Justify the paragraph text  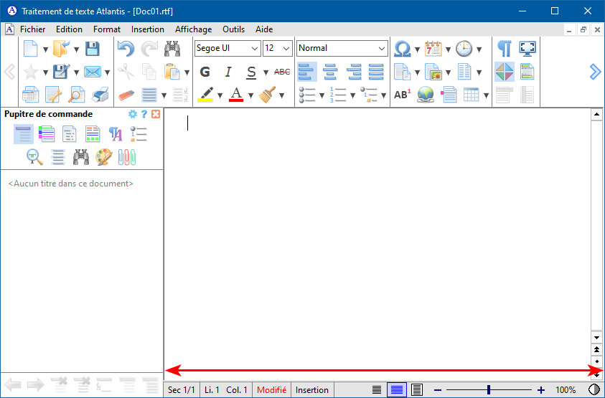pos(376,72)
